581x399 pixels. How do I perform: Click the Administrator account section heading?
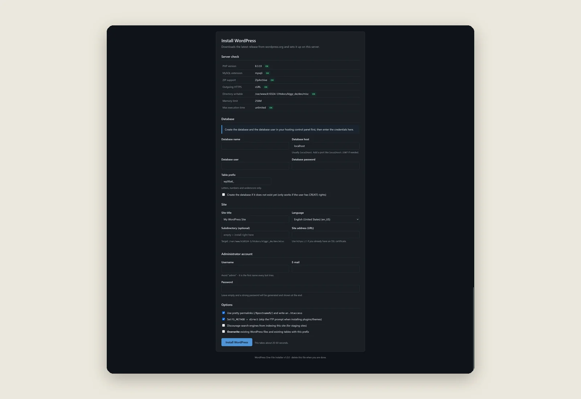(x=237, y=254)
